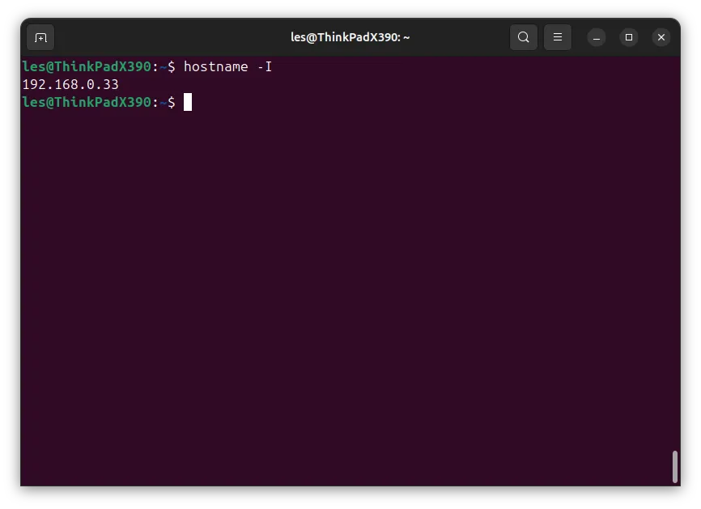Close the terminal window
The image size is (701, 509).
[661, 37]
